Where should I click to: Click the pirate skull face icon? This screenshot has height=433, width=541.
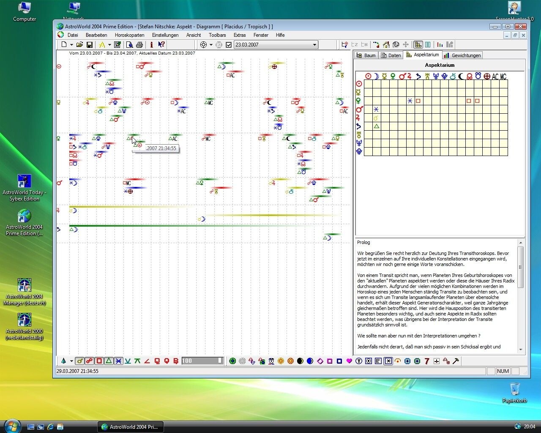[271, 361]
